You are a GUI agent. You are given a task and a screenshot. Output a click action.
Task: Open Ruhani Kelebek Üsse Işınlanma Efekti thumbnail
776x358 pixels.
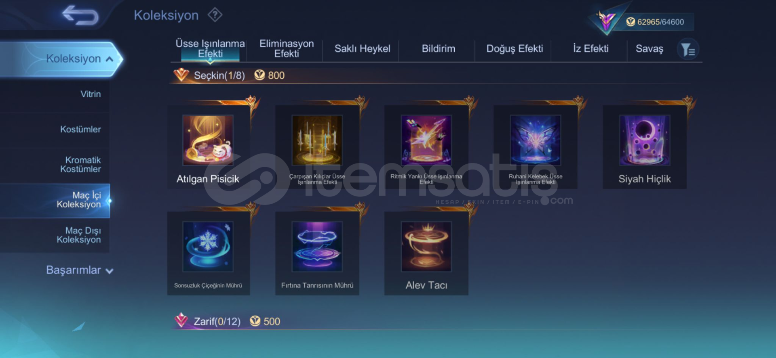tap(536, 140)
